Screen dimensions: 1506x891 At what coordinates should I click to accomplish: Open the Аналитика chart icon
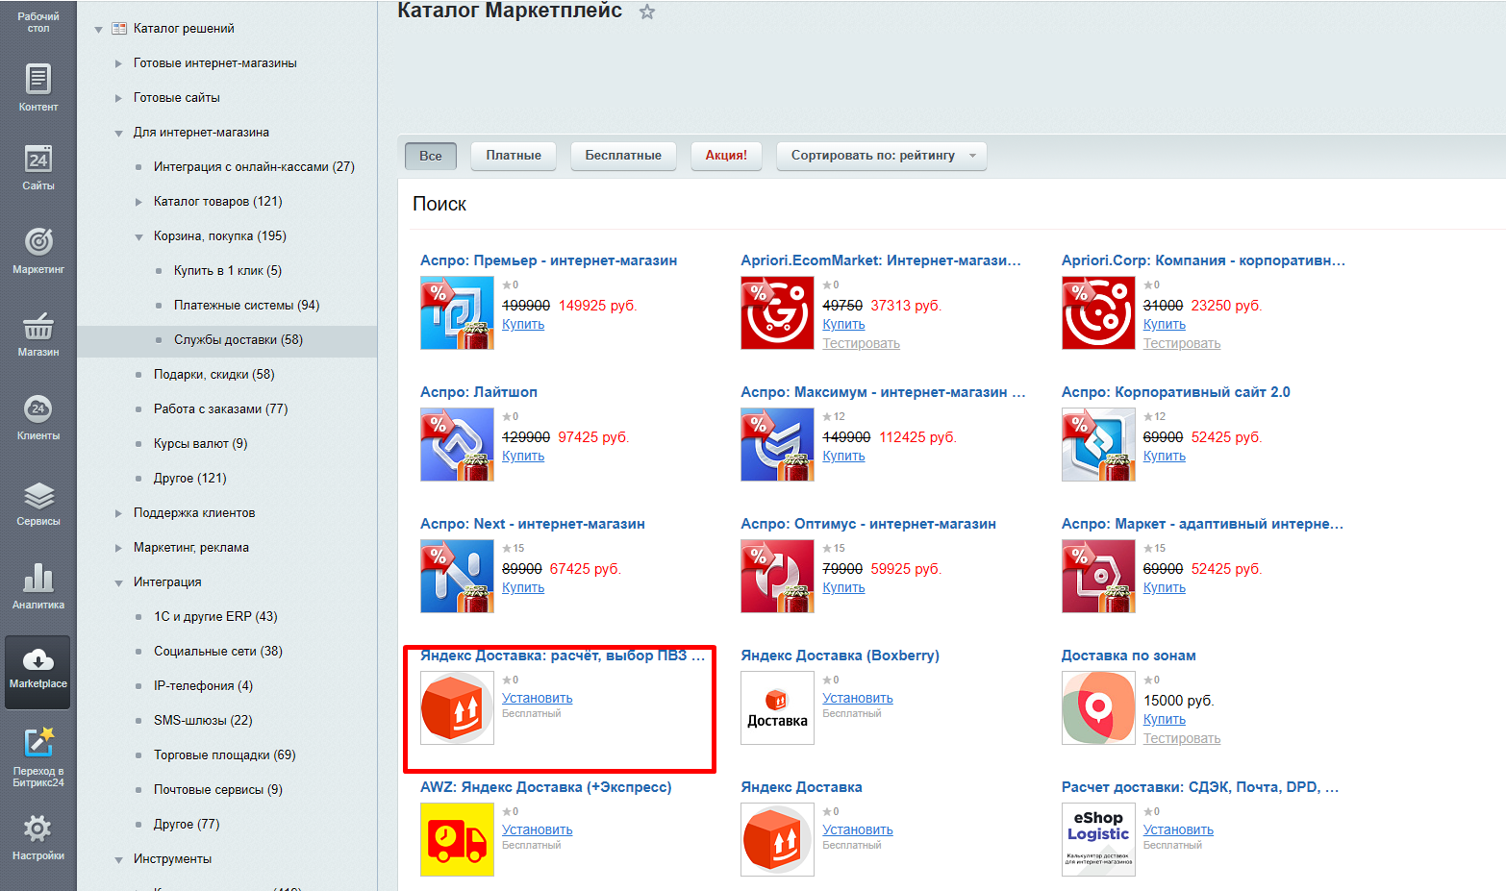point(38,578)
